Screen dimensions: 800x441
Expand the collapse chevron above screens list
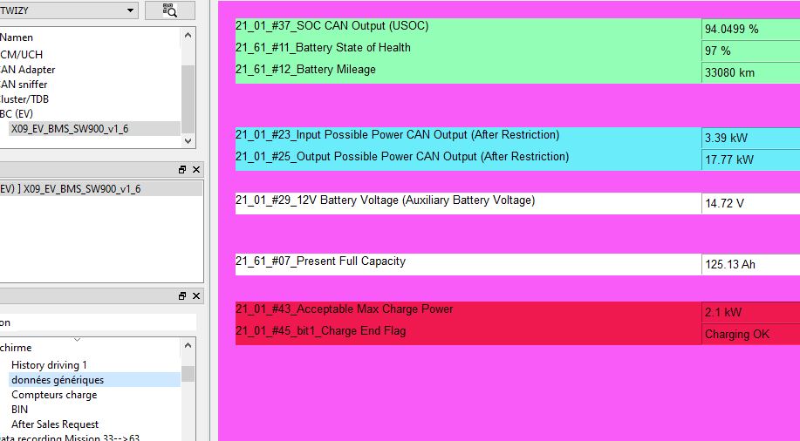[x=77, y=340]
